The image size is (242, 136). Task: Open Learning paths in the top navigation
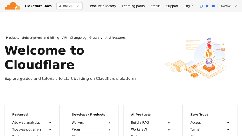(x=133, y=6)
